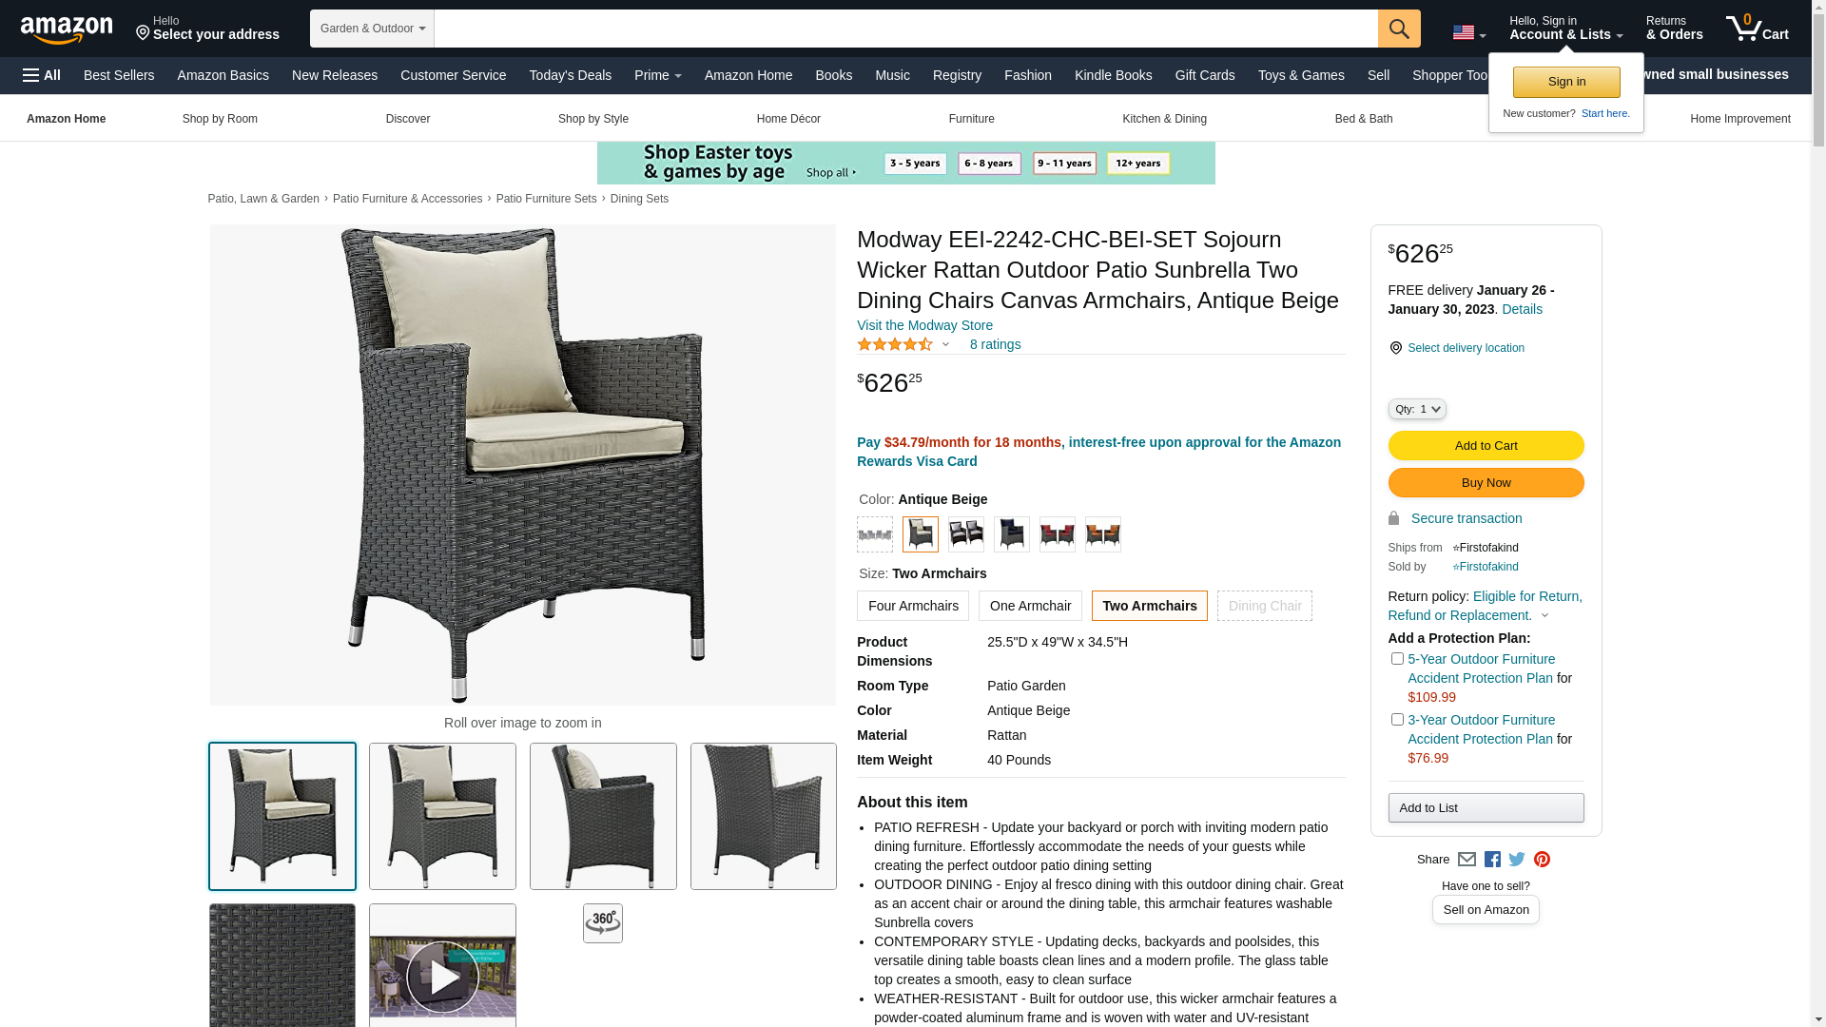Check the 3-Year Protection Plan box

click(x=1397, y=719)
